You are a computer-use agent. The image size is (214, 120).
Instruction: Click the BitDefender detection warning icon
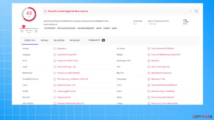pos(55,73)
